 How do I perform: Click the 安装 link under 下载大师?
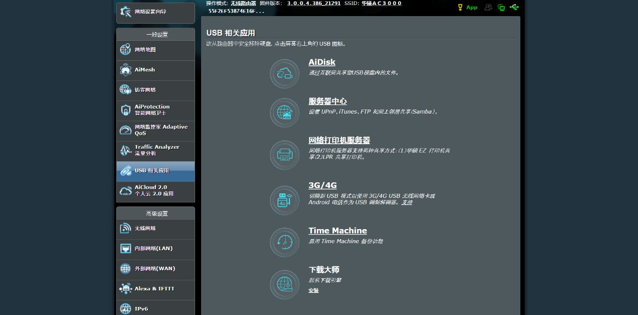coord(314,290)
